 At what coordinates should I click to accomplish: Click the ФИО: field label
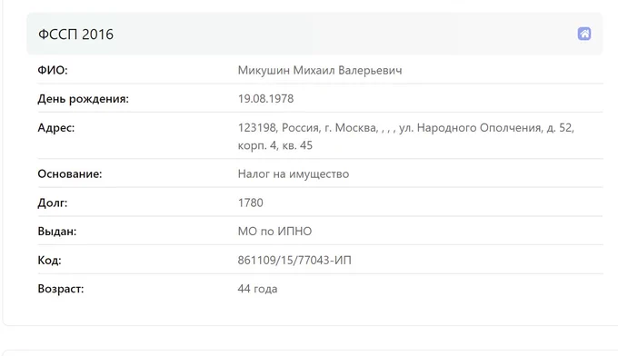pos(53,70)
